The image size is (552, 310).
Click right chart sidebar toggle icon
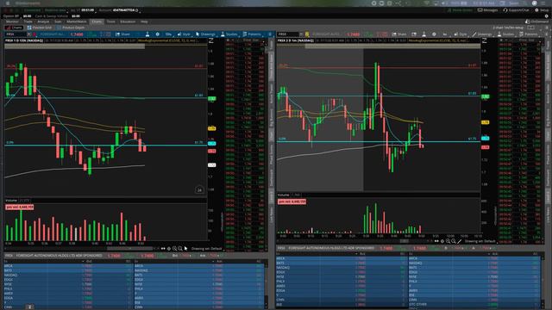point(485,40)
